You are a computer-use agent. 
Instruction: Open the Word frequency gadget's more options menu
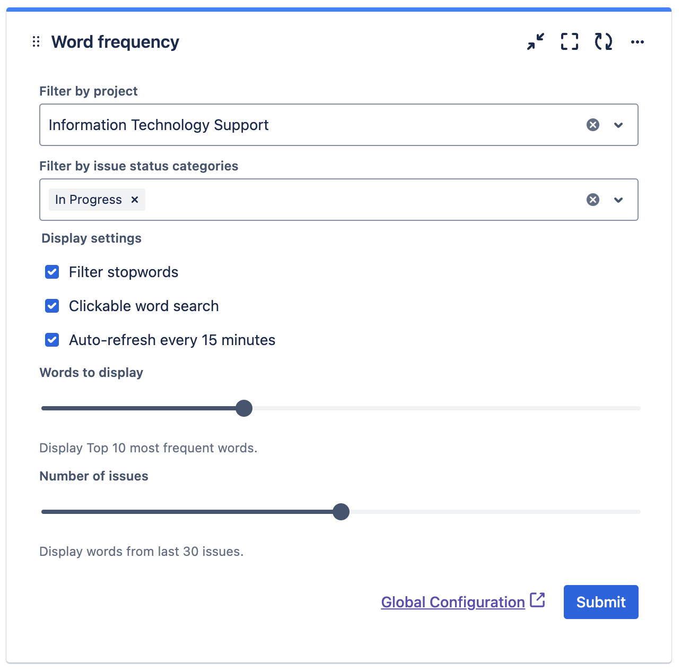tap(637, 41)
